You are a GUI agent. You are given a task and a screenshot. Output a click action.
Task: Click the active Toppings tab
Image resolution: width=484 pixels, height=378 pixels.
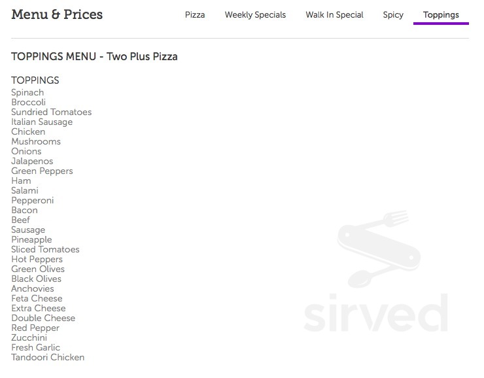441,15
